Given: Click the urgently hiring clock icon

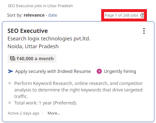Looking at the screenshot, I should (99, 71).
